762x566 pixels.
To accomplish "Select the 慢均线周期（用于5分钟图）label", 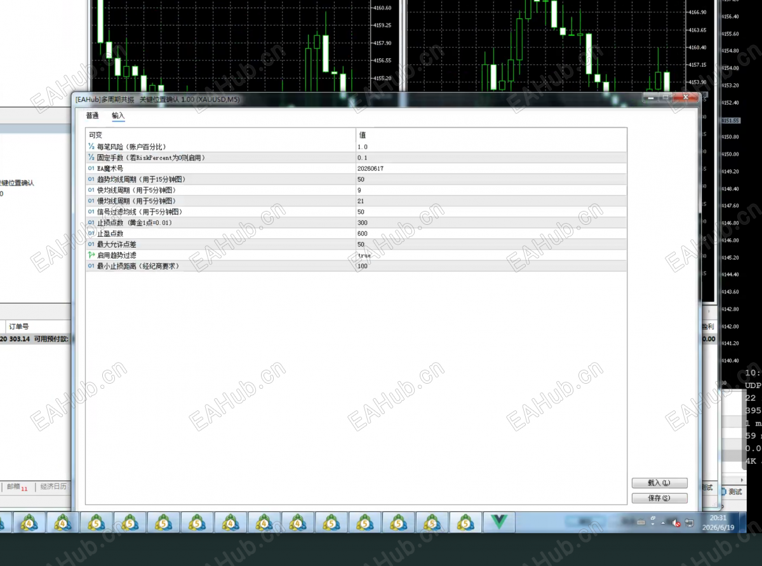I will point(137,201).
